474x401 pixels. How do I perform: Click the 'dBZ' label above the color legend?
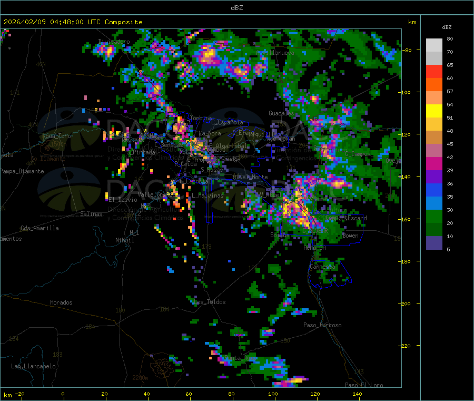point(447,27)
